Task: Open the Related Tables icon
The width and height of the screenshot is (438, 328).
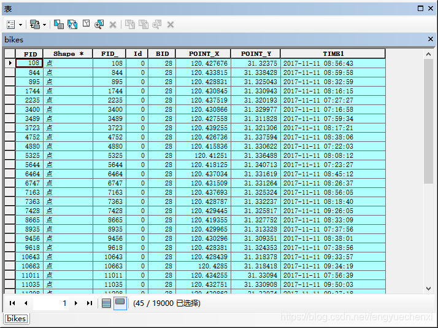Action: pos(35,25)
